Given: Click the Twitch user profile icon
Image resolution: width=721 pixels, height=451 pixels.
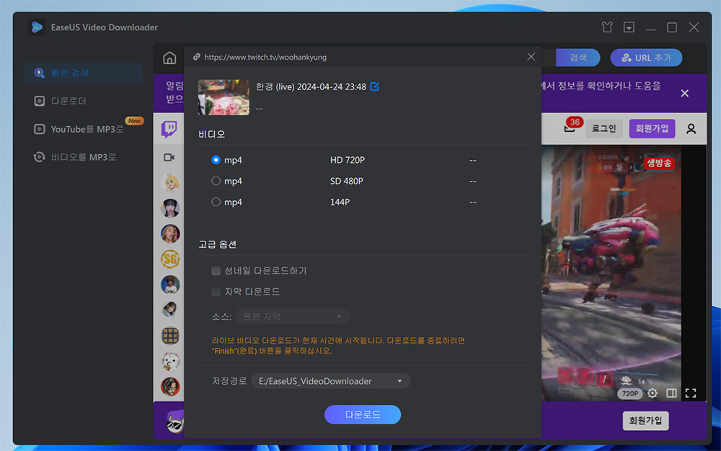Looking at the screenshot, I should point(691,128).
